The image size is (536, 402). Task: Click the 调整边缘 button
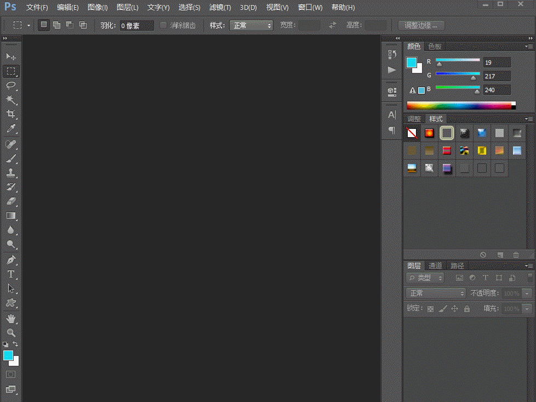421,25
